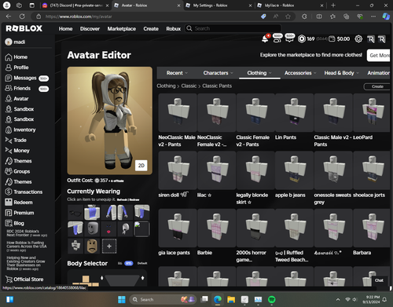Expand the Animation dropdown tab
This screenshot has width=393, height=307.
tap(378, 73)
